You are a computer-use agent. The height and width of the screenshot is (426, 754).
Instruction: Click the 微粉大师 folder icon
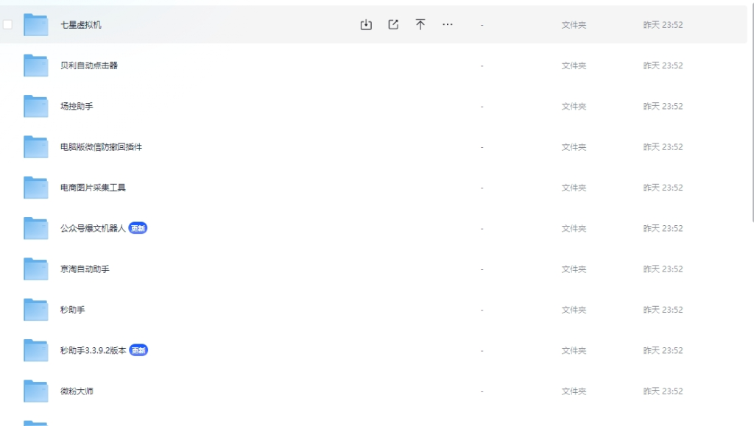tap(35, 391)
